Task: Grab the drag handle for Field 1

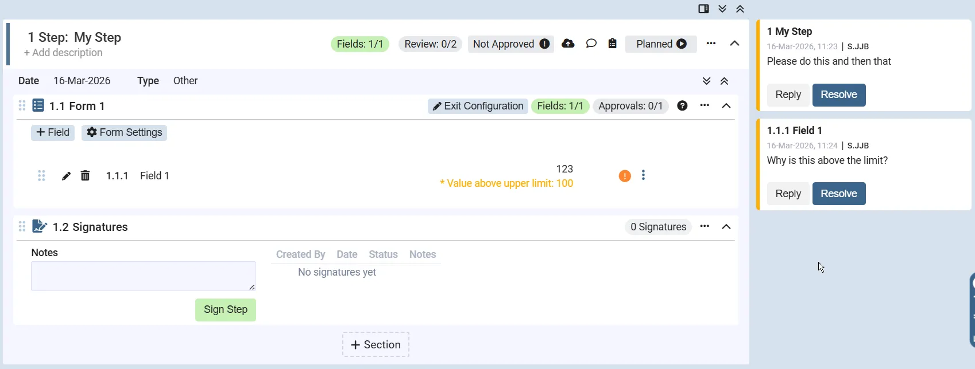Action: click(x=41, y=176)
